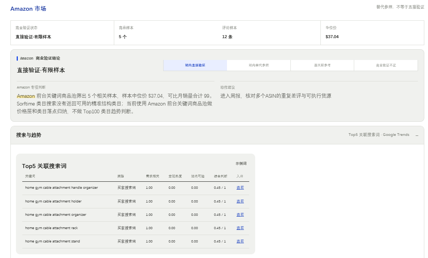
Task: Click the highlighted Amazon word in 专项判断
Action: [x=26, y=96]
